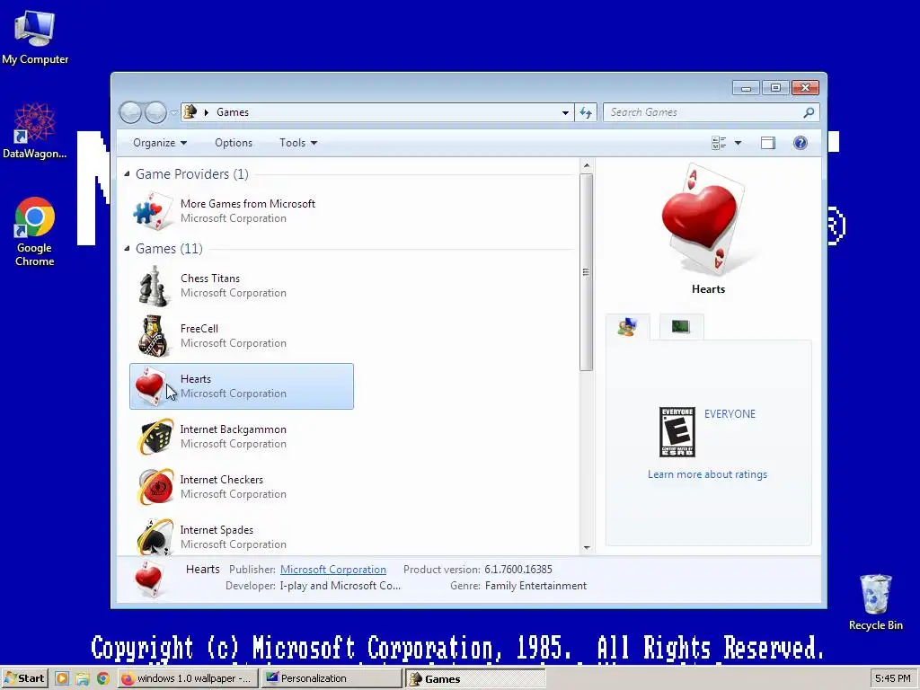The image size is (920, 690).
Task: Click the FreeCell game icon
Action: 153,336
